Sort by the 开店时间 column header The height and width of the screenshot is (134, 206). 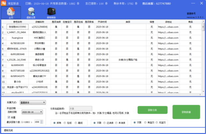[x=102, y=22]
